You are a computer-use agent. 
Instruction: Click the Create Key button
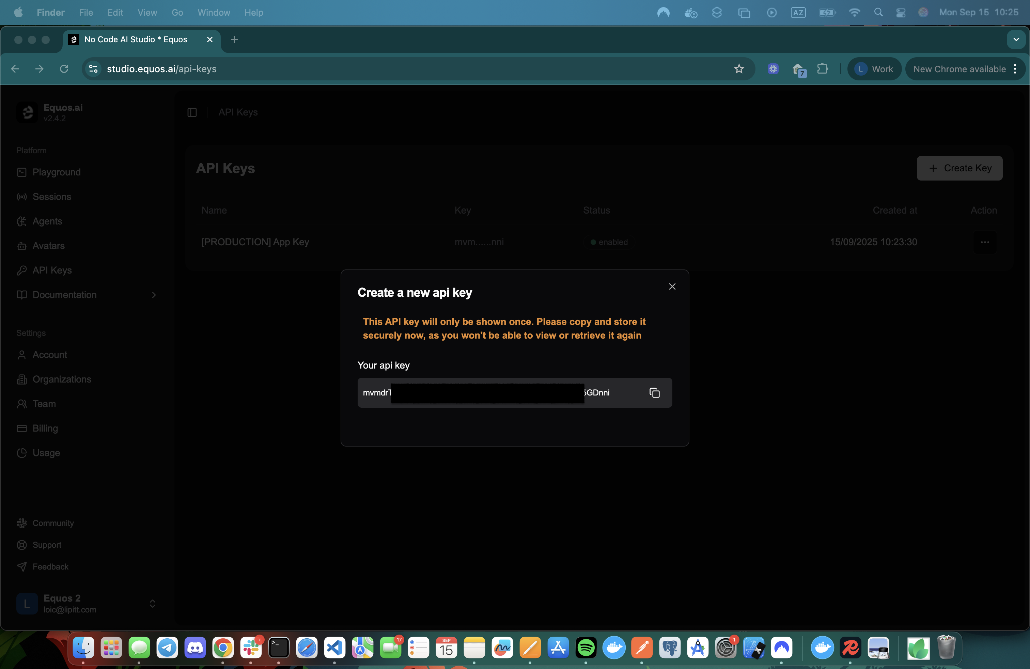click(959, 168)
